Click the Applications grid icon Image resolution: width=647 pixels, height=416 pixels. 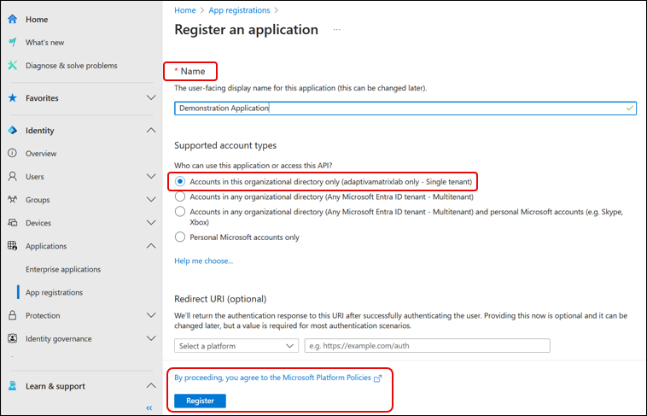(13, 246)
